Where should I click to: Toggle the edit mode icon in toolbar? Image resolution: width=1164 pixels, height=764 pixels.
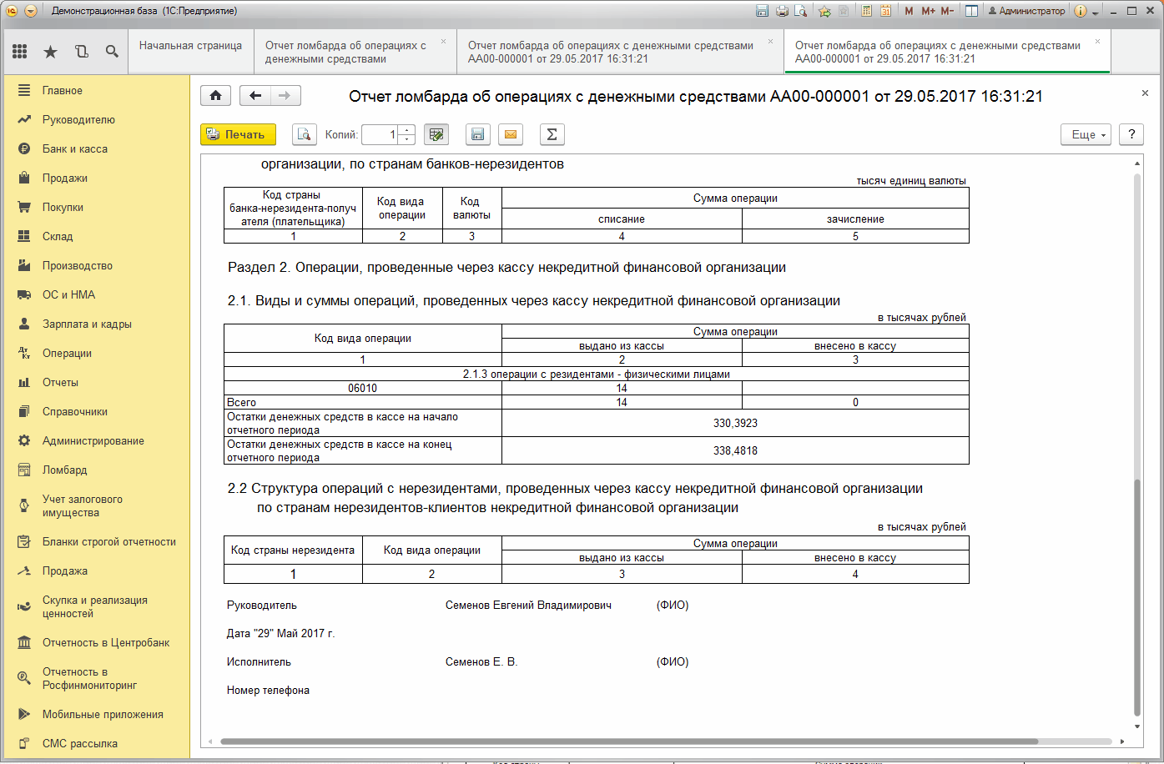click(x=436, y=134)
